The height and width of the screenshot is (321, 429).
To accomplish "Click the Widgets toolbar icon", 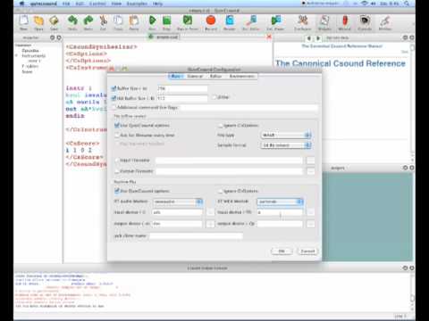I will 324,21.
